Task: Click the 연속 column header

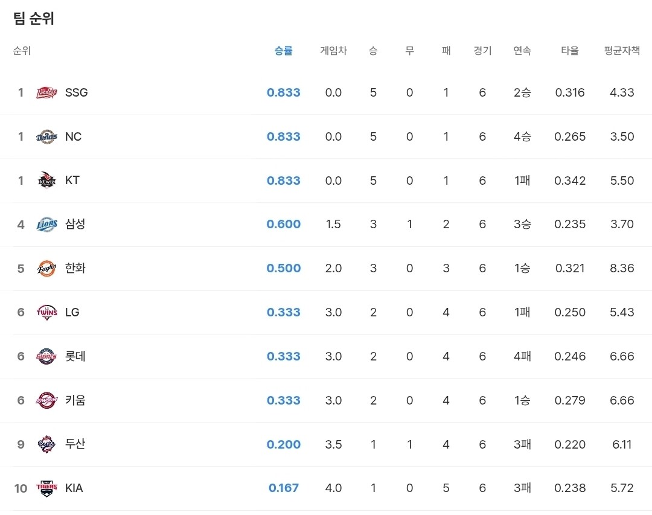Action: pyautogui.click(x=522, y=51)
